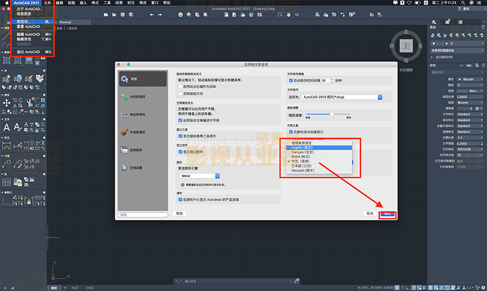The width and height of the screenshot is (487, 291).
Task: Switch to the layers tab icon in right panel
Action: [434, 22]
